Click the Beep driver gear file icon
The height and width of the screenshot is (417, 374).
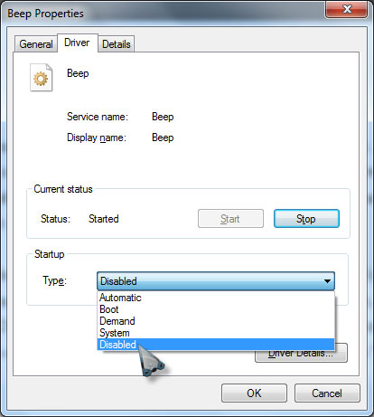(42, 78)
